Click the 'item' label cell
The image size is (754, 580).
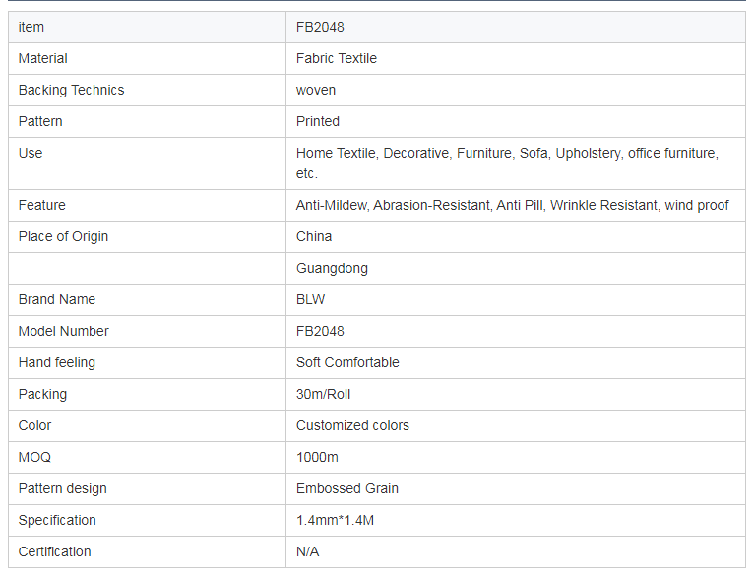[31, 27]
